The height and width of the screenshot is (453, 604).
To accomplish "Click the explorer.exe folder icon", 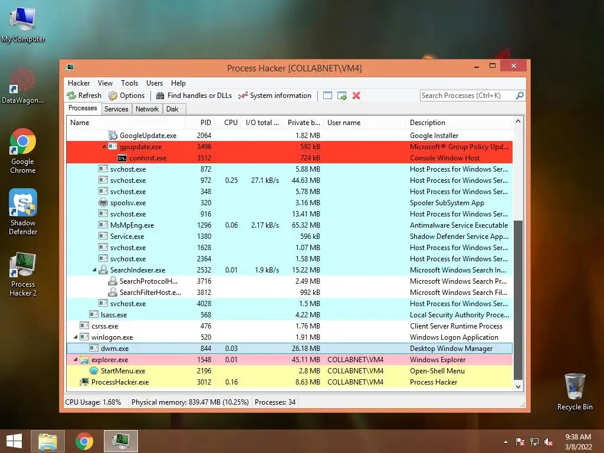I will point(84,359).
